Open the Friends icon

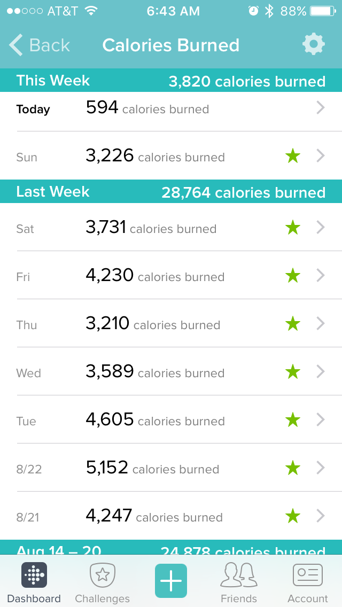[238, 575]
